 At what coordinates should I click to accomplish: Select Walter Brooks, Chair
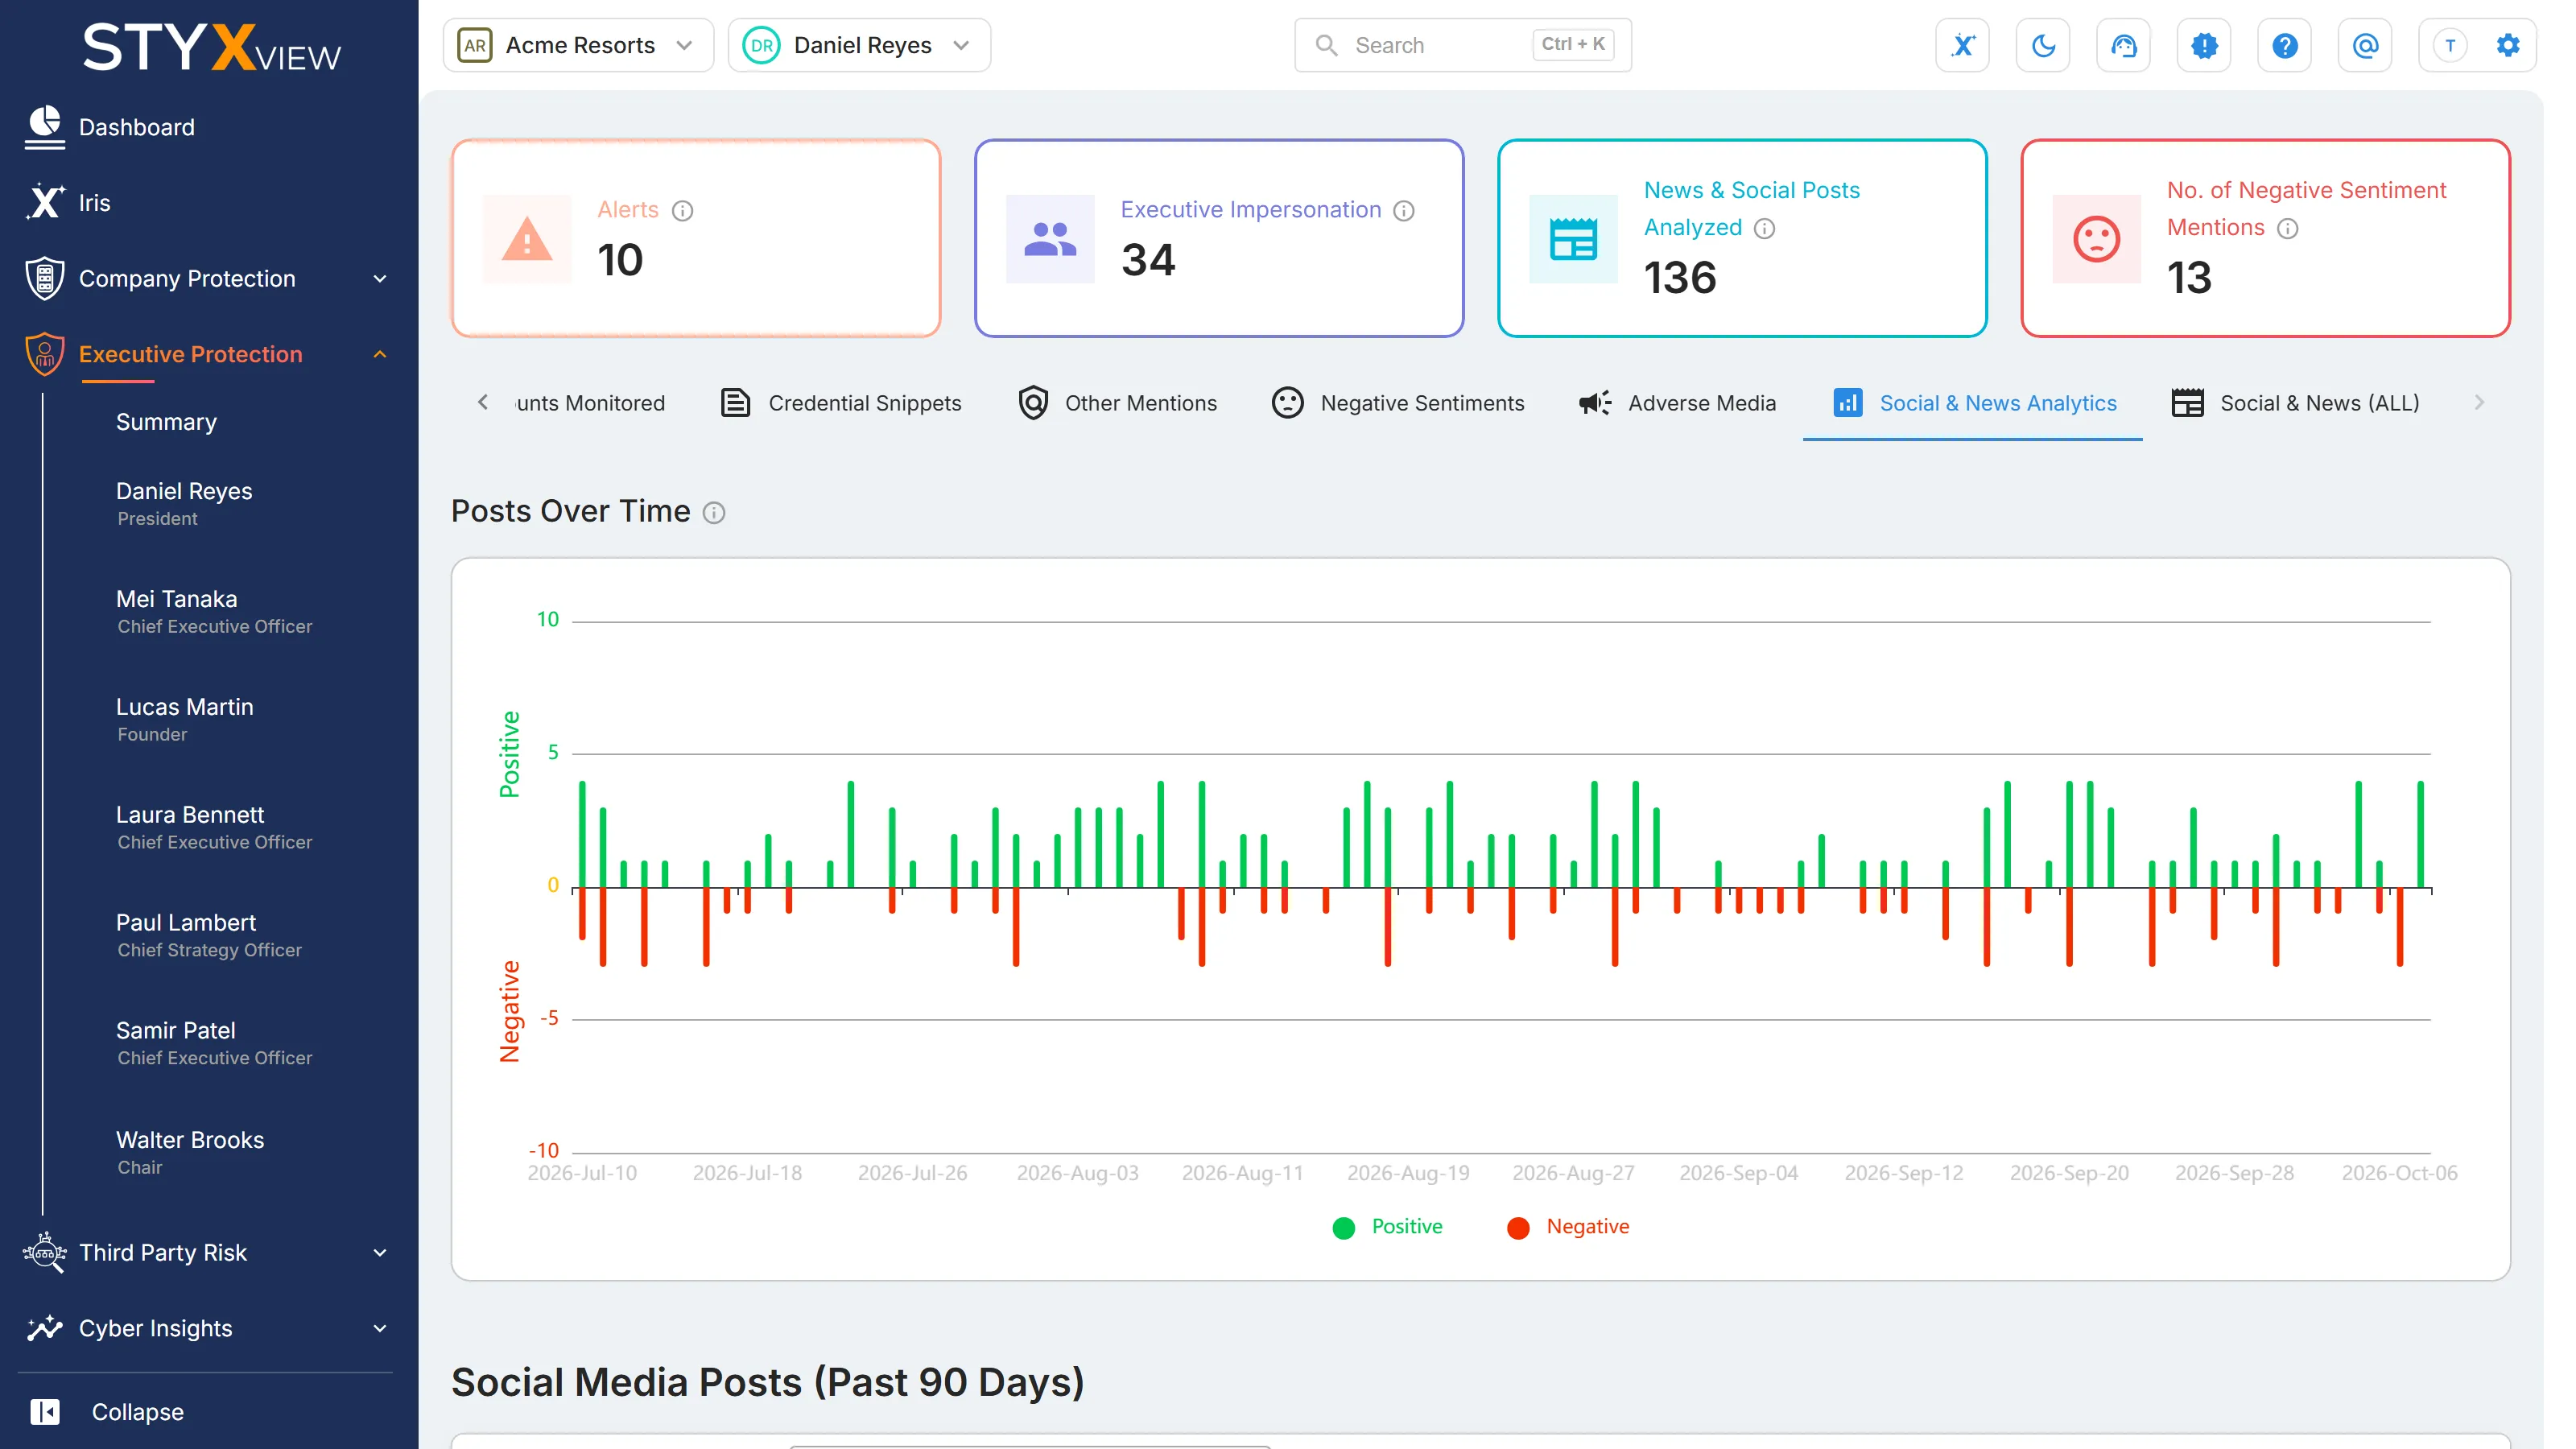pyautogui.click(x=190, y=1152)
